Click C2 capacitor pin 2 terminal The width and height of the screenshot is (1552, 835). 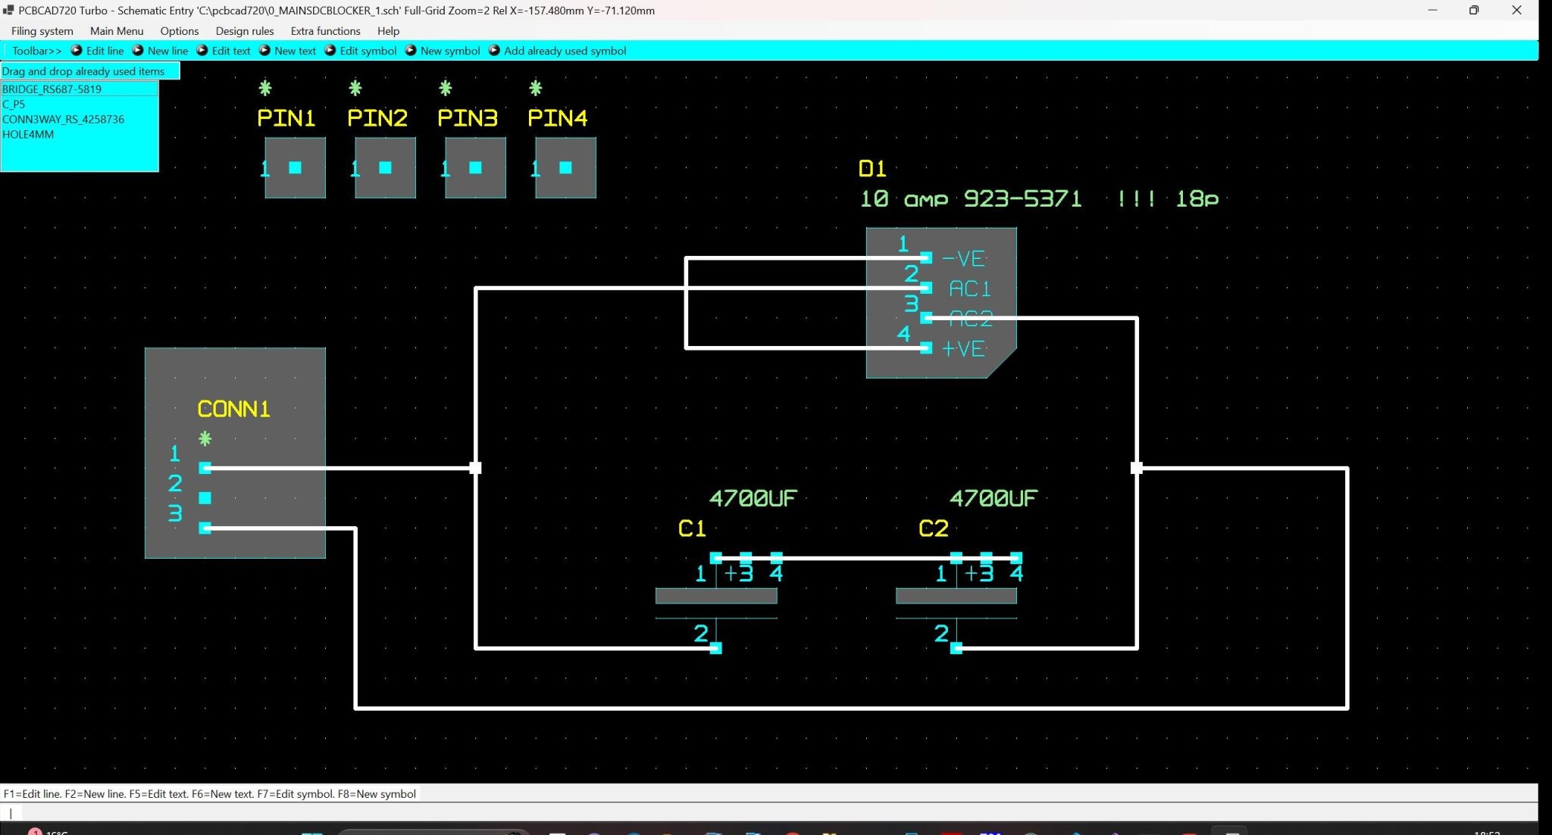pyautogui.click(x=956, y=648)
